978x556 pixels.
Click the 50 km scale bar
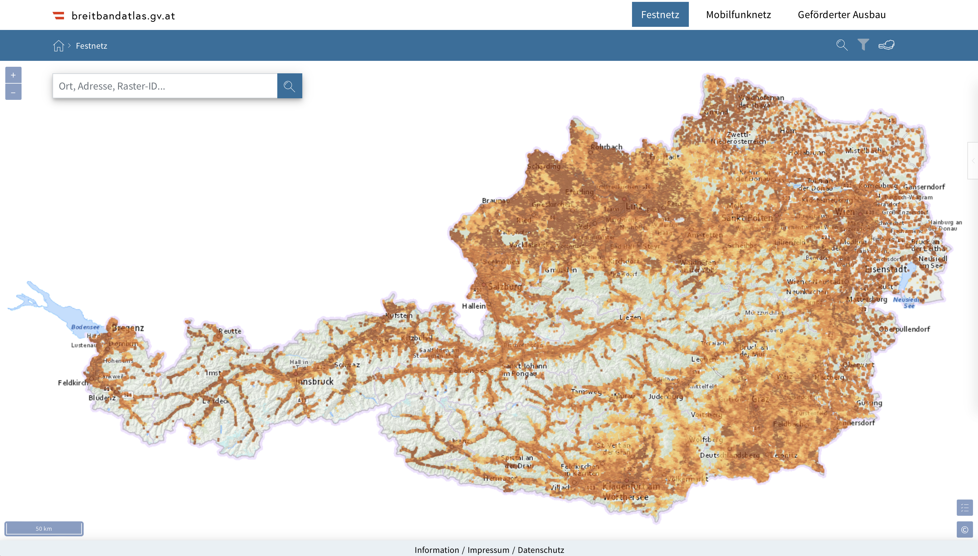point(44,529)
